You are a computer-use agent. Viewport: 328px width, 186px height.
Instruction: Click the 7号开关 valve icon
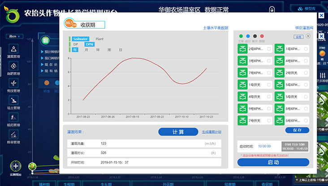pos(242,121)
